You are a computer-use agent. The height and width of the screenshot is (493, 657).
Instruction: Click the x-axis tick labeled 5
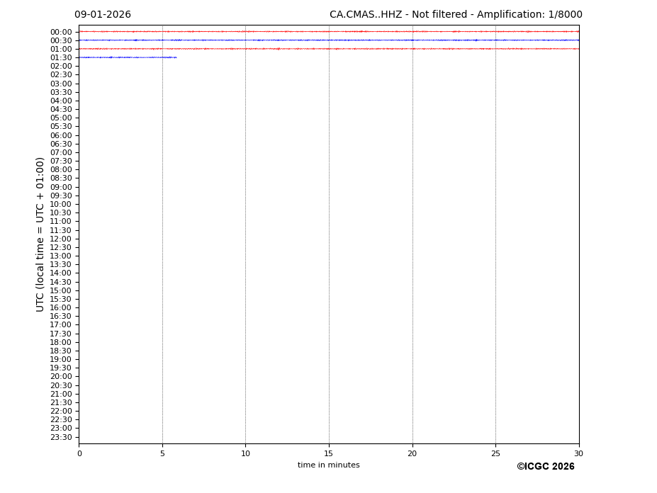[x=162, y=454]
